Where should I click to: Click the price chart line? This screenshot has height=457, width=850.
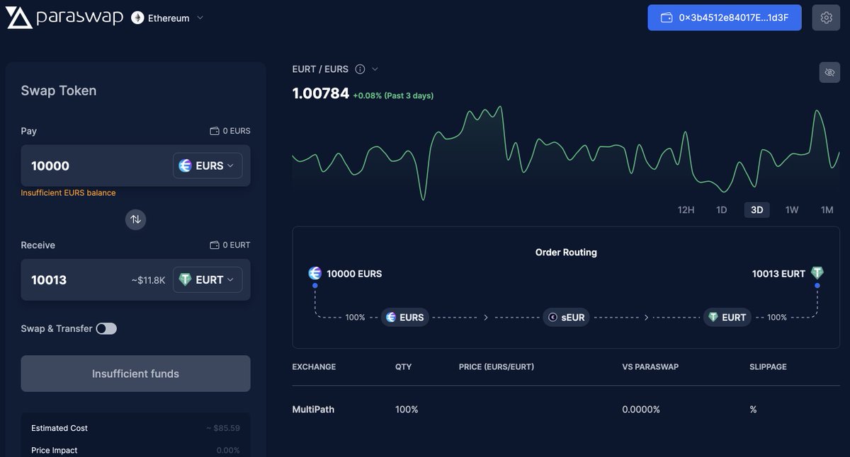click(x=566, y=152)
